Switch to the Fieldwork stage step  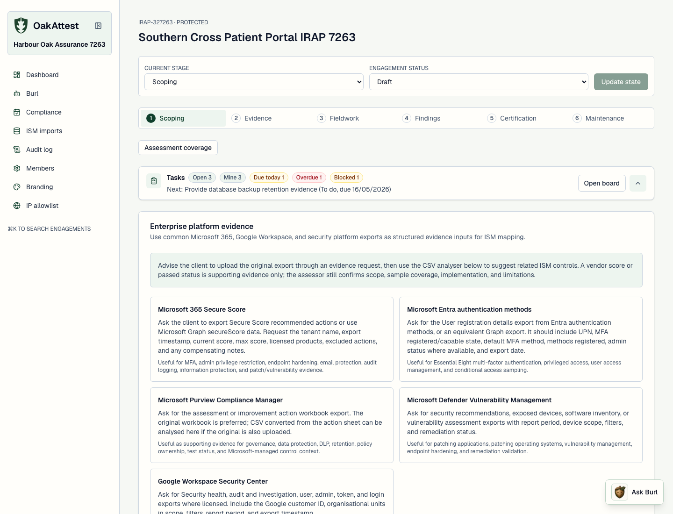[354, 118]
